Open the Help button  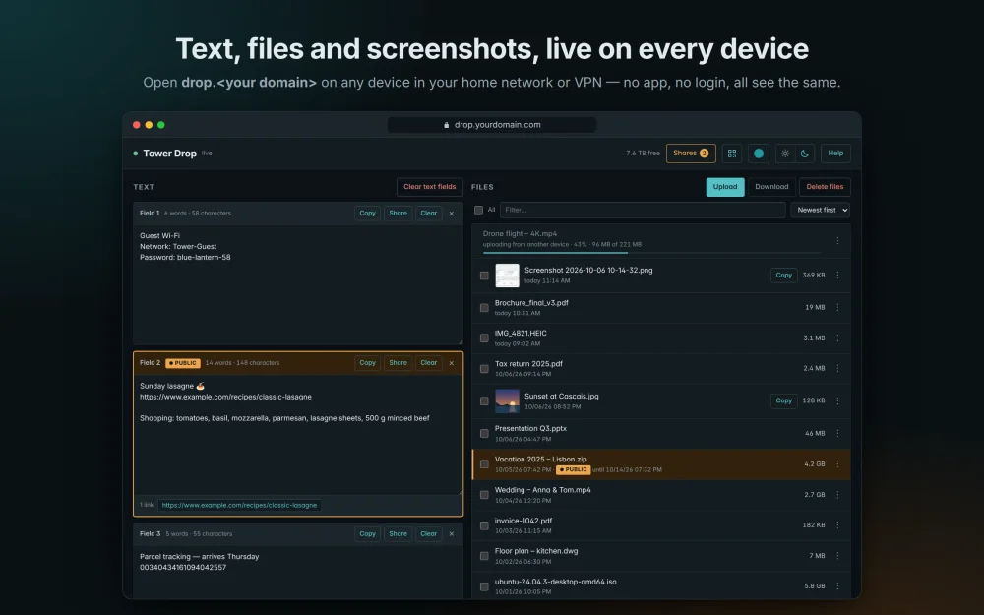click(x=835, y=154)
